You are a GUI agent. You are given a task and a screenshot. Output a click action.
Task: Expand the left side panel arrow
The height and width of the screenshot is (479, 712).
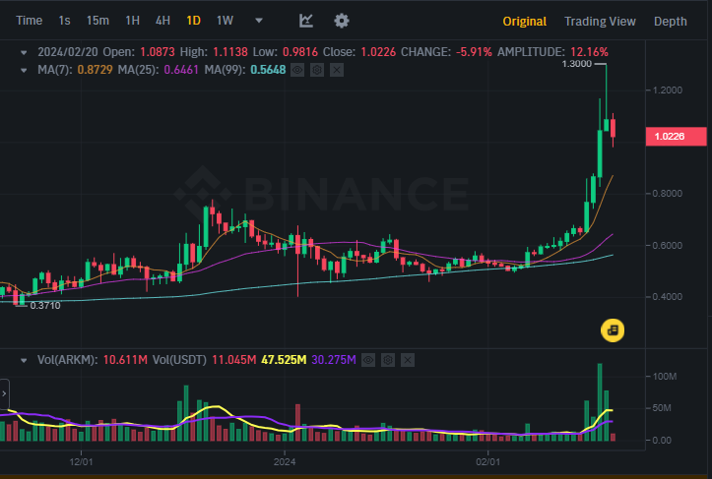coord(4,393)
